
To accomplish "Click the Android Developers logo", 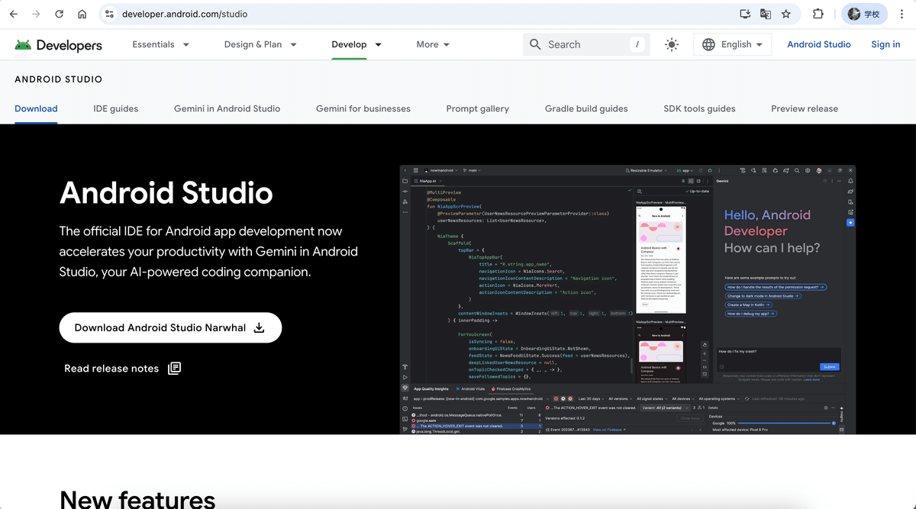I will point(57,45).
